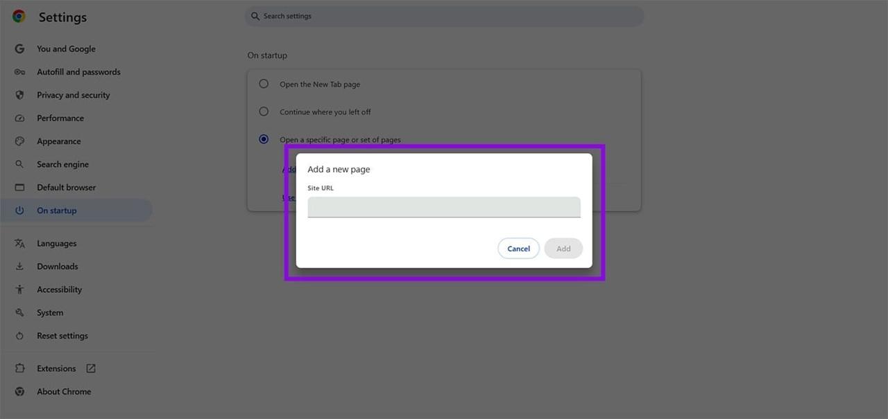The height and width of the screenshot is (419, 888).
Task: Click the shield icon for Privacy and security
Action: pyautogui.click(x=19, y=95)
